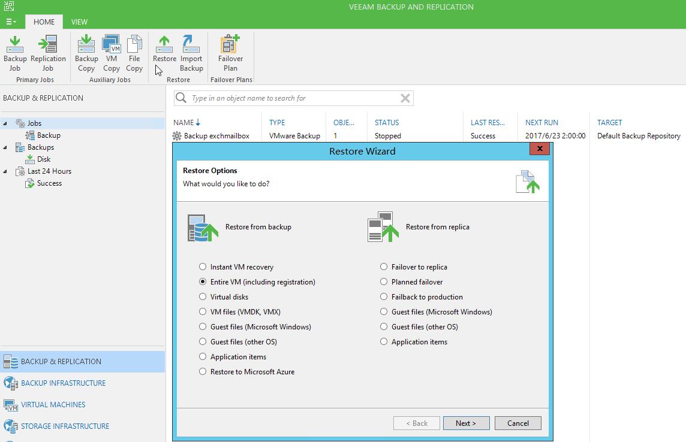Screen dimensions: 686x442
Task: Select Backup under Jobs tree
Action: (49, 135)
